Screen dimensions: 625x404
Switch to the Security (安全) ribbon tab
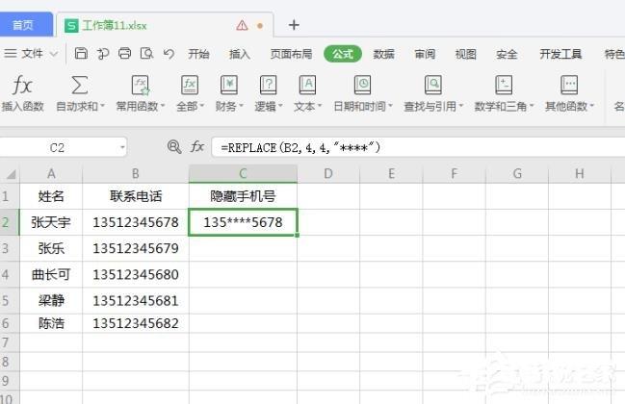pos(507,54)
